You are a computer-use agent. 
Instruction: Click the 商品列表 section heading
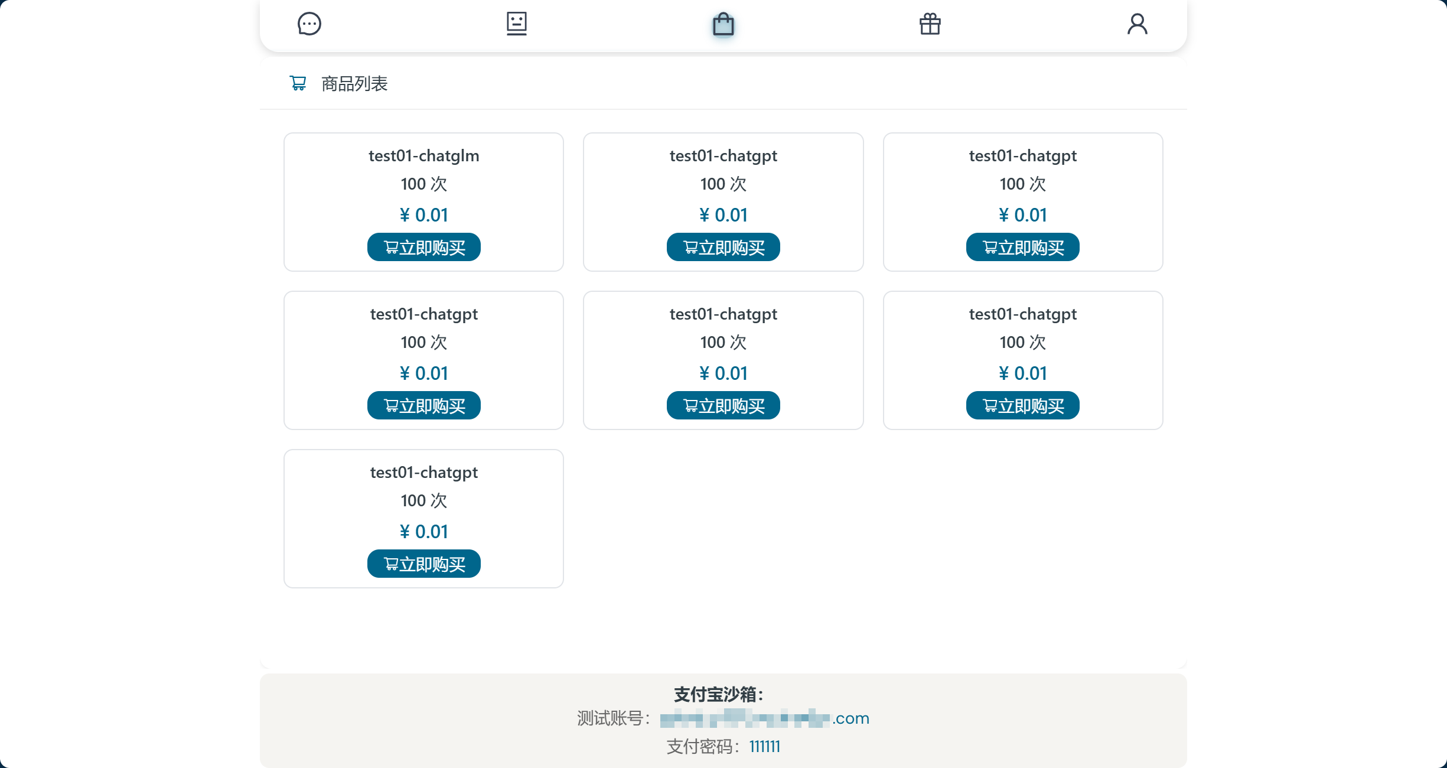click(x=354, y=84)
